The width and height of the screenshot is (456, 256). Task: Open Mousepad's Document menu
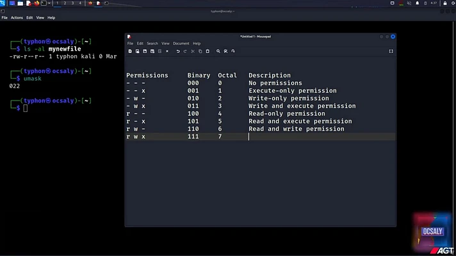pos(181,44)
